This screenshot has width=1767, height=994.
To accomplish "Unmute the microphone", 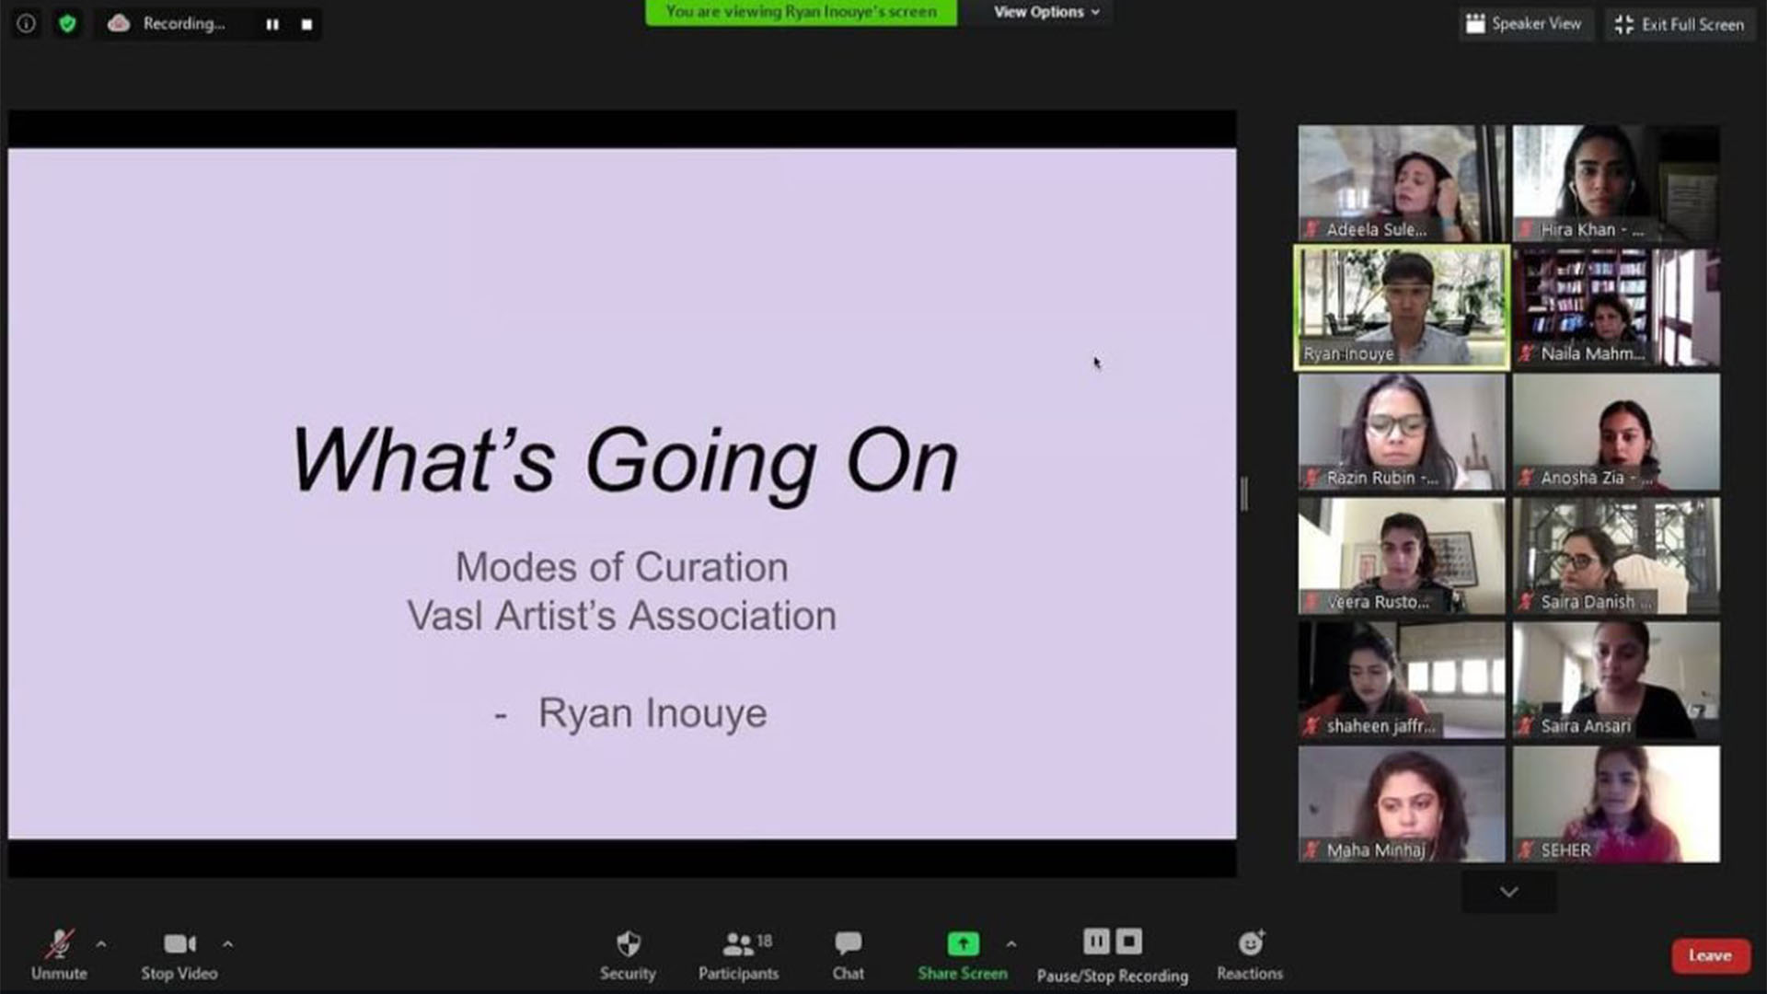I will (60, 955).
